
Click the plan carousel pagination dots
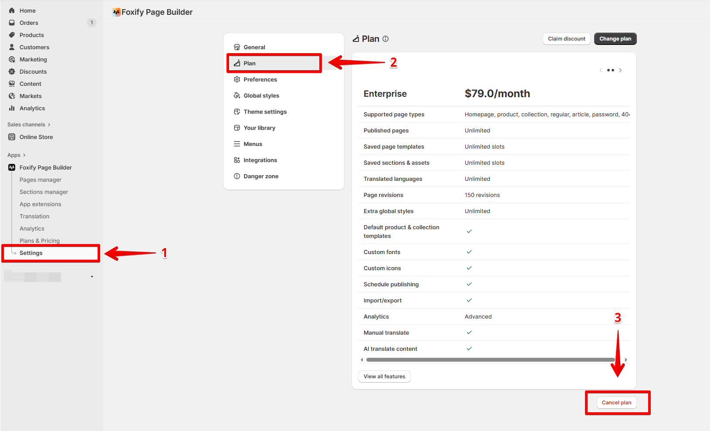[611, 70]
